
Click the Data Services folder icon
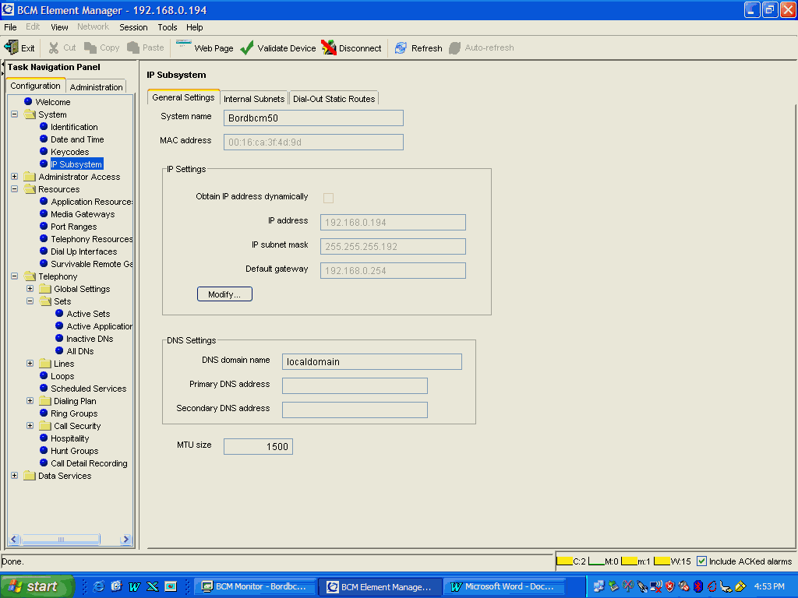pyautogui.click(x=30, y=476)
